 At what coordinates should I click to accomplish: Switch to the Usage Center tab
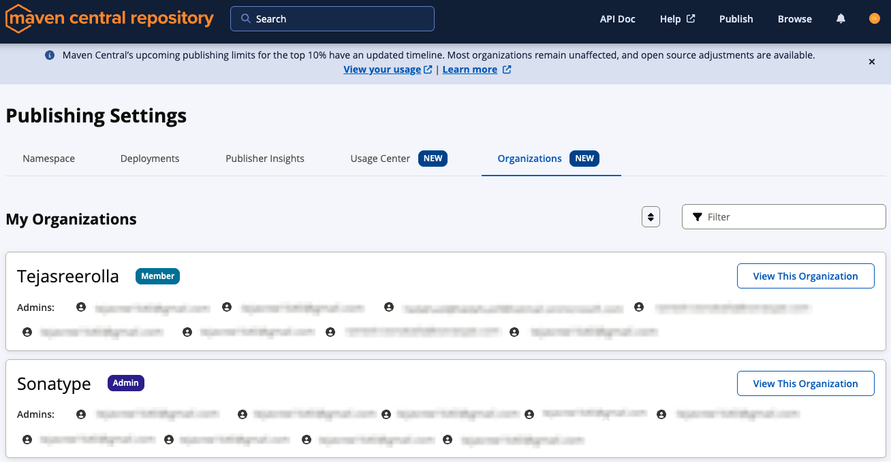[x=398, y=159]
